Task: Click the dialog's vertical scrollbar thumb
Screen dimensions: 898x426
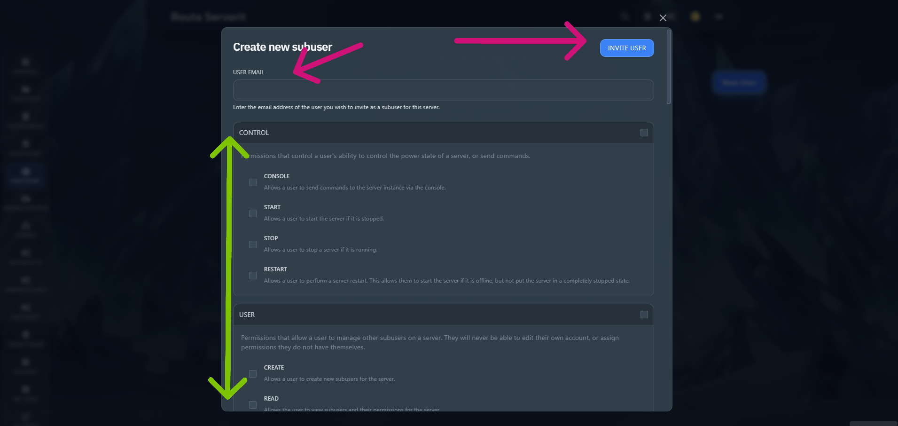Action: (x=669, y=67)
